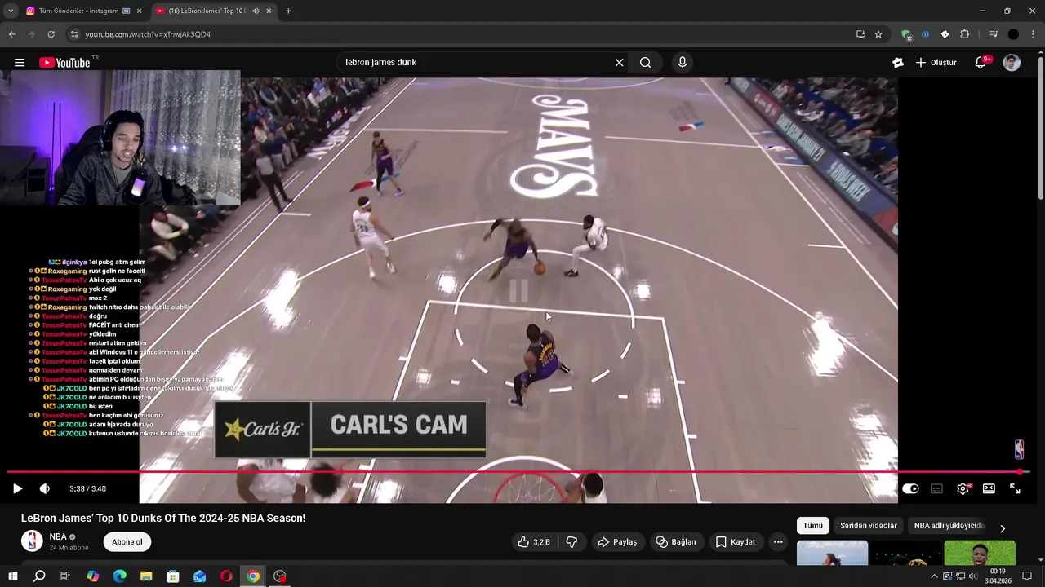Viewport: 1045px width, 587px height.
Task: Start voice search with the microphone
Action: click(683, 63)
